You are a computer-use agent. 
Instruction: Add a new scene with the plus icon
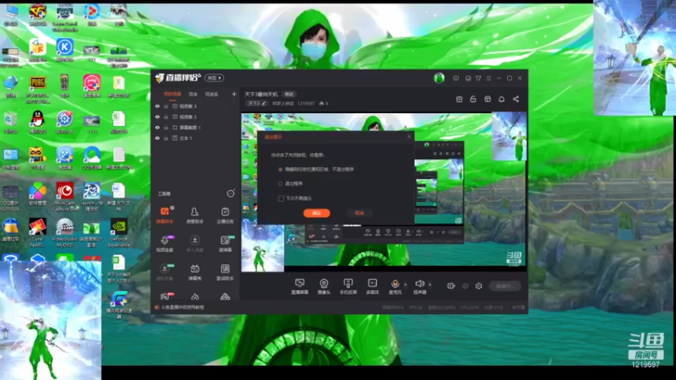click(x=234, y=94)
